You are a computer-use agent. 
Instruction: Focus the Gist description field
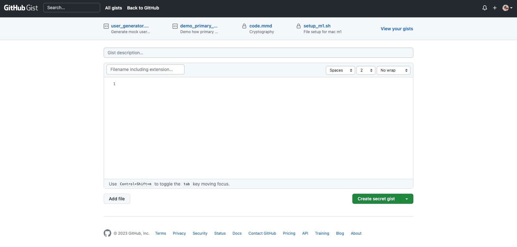click(258, 53)
